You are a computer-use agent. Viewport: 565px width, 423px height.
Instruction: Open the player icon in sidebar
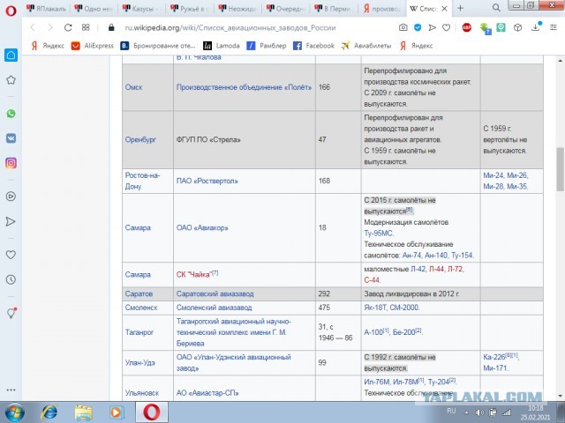point(11,197)
